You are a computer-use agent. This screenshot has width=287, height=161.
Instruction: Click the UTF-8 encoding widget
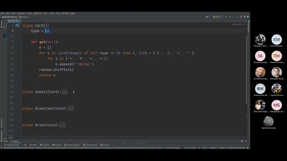pyautogui.click(x=204, y=148)
